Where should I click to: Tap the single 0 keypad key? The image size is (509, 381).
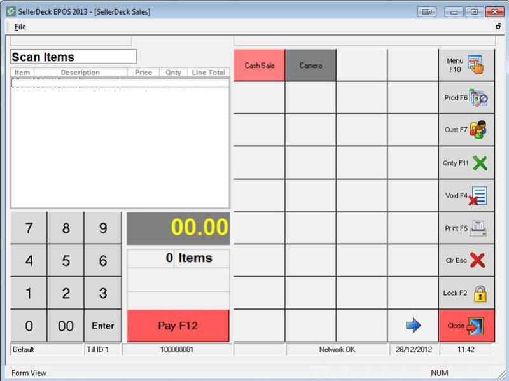29,326
